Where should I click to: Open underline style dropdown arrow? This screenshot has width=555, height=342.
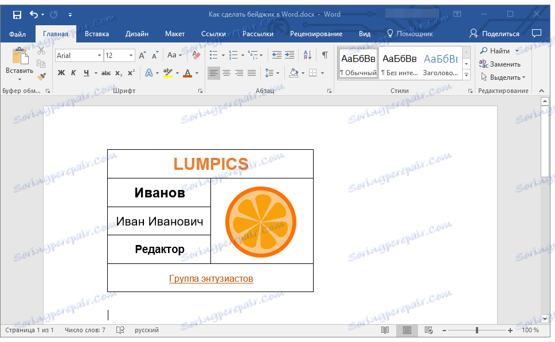(96, 73)
